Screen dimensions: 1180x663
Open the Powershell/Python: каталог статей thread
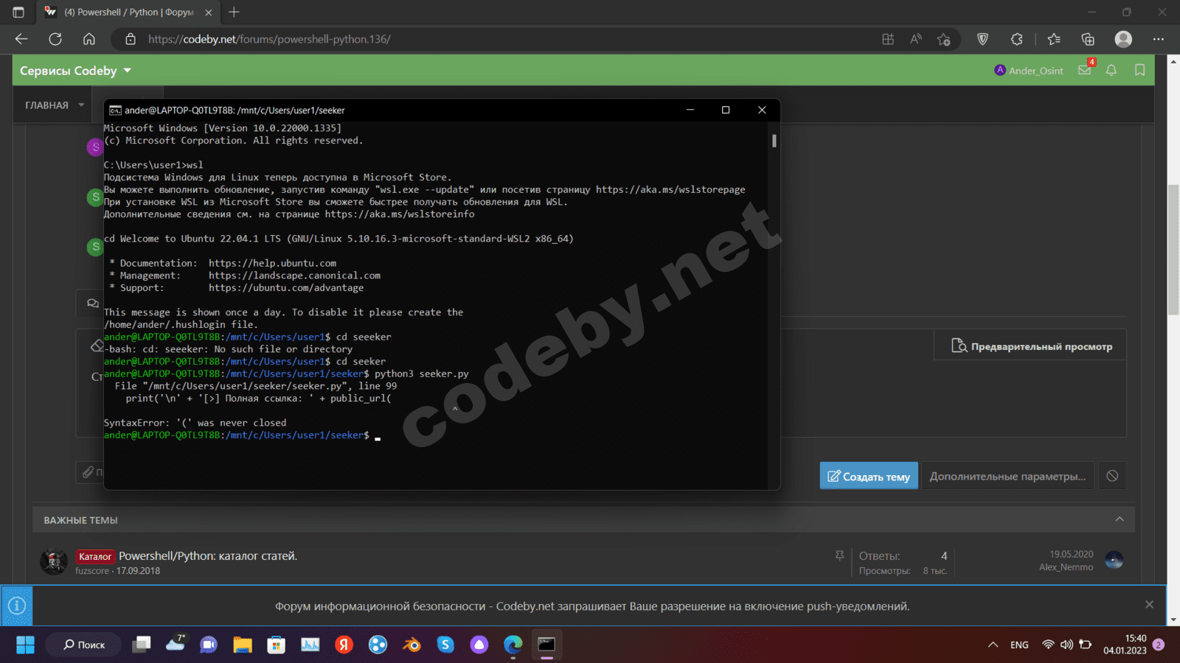click(208, 556)
